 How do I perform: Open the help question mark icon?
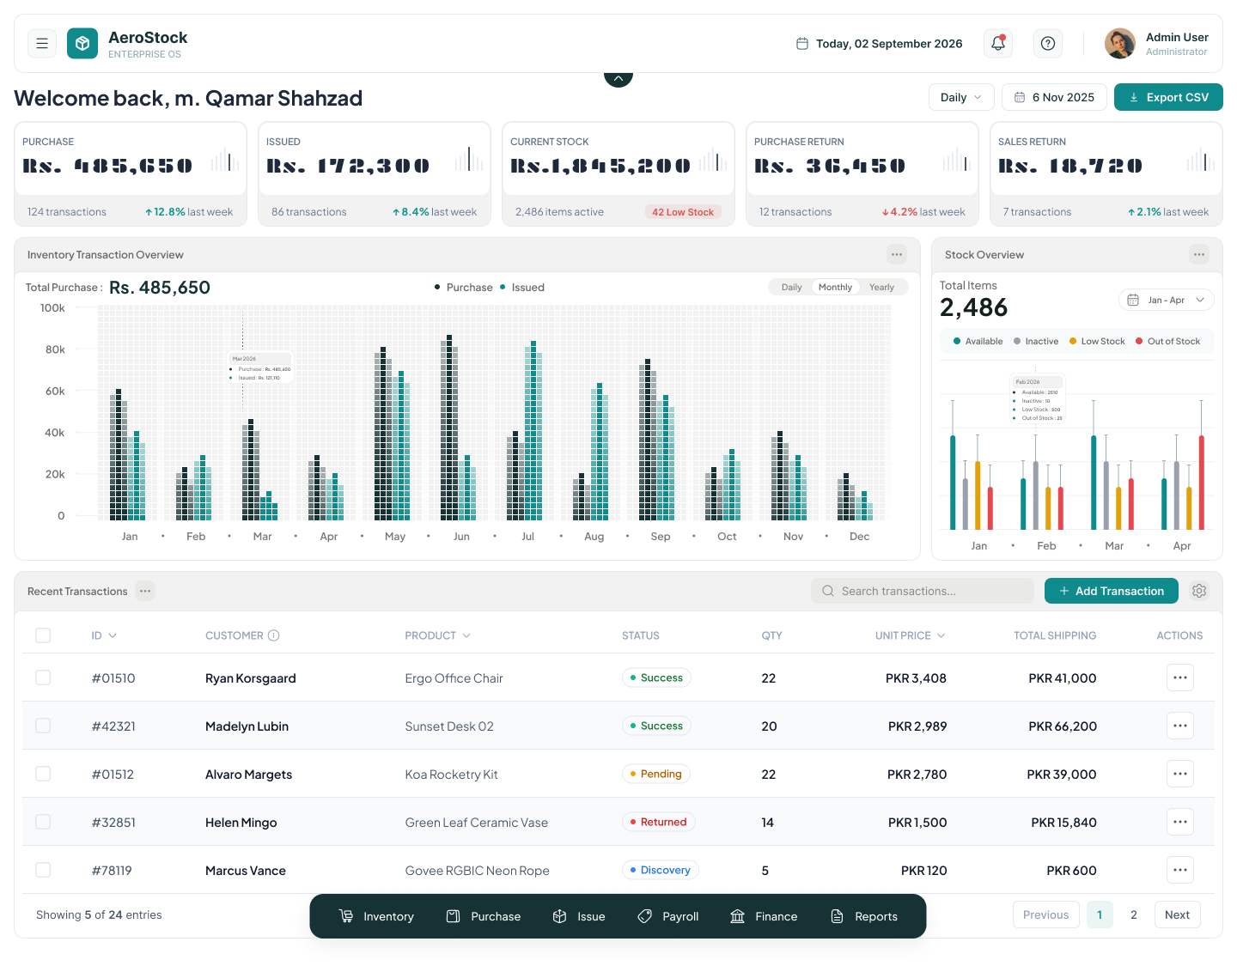[x=1048, y=43]
